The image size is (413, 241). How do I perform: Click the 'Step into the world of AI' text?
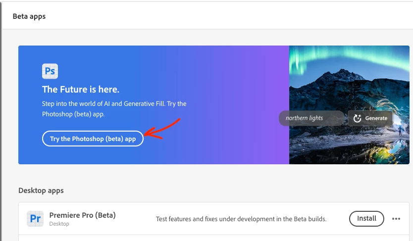click(x=114, y=109)
